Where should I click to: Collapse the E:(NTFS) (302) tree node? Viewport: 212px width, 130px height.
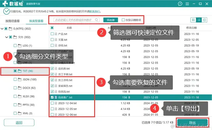2,29
